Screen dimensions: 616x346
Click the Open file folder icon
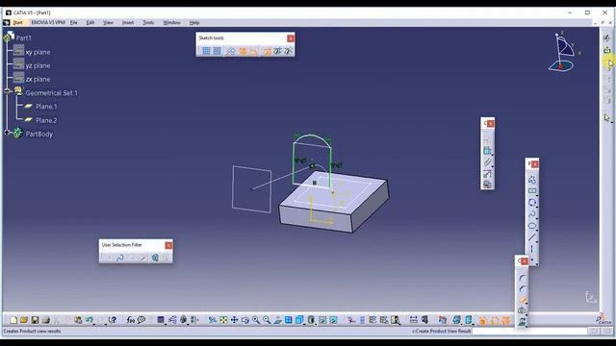point(24,320)
